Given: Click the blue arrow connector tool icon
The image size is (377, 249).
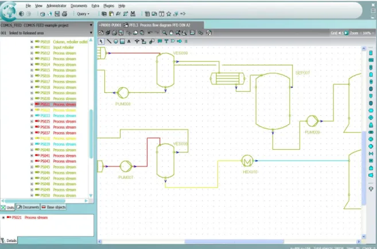Looking at the screenshot, I should (x=180, y=41).
